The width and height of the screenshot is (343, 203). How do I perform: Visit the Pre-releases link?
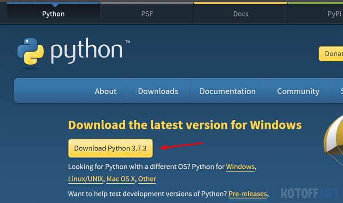[x=247, y=193]
